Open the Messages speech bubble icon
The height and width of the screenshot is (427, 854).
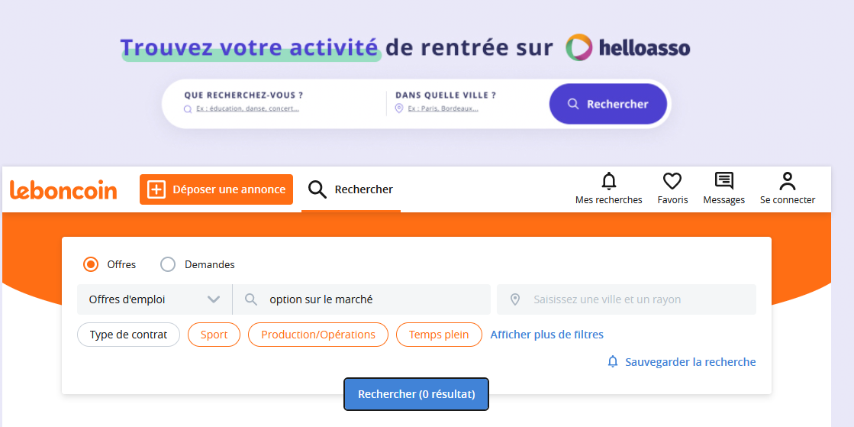[723, 181]
